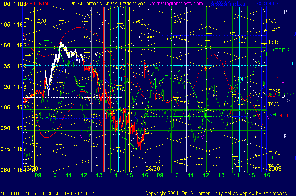
Task: Click the "03/29/2005 16:30 Local" timestamp
Action: [228, 5]
